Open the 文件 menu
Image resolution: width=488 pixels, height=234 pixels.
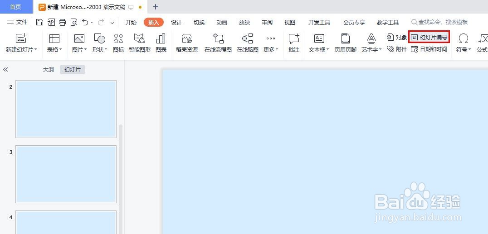tap(17, 22)
